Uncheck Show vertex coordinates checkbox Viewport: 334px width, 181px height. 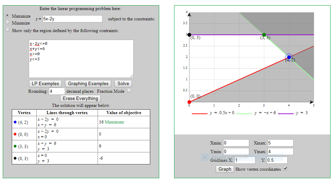point(285,169)
